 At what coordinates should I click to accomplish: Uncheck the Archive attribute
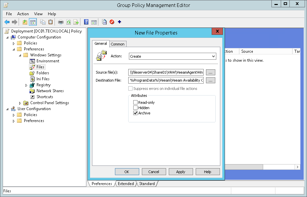tap(135, 113)
